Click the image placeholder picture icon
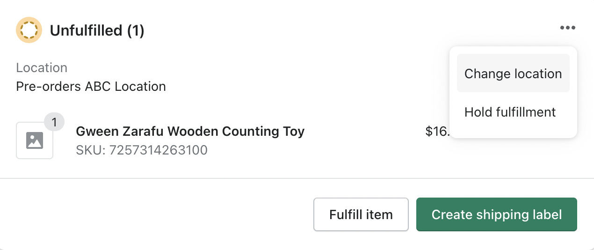 tap(35, 140)
